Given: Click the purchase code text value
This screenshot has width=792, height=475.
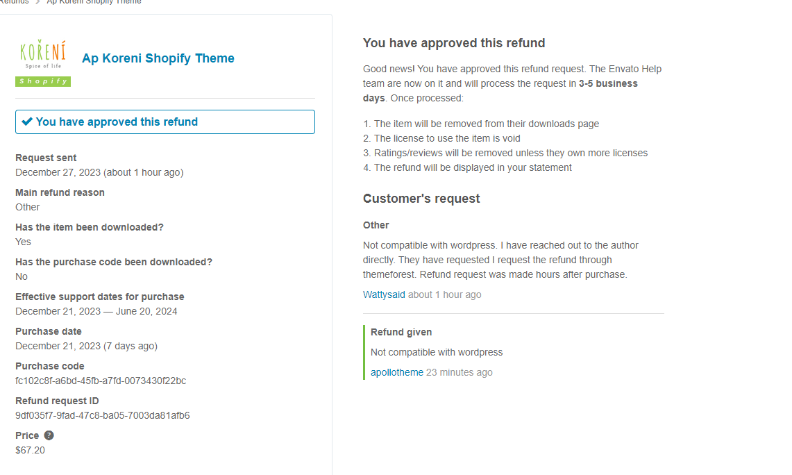Looking at the screenshot, I should point(101,381).
